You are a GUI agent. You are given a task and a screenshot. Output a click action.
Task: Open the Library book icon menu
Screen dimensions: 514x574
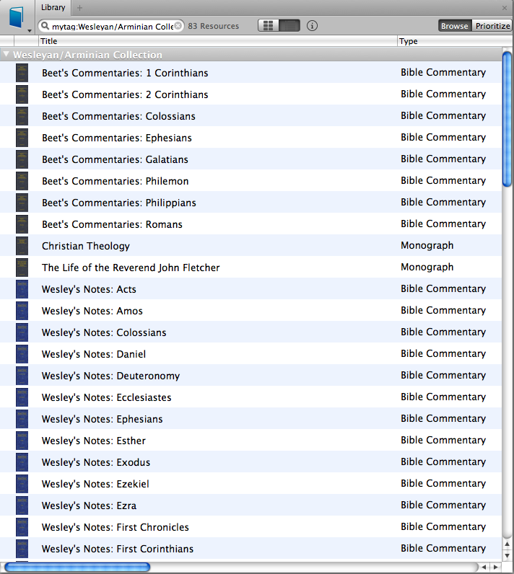tap(17, 17)
